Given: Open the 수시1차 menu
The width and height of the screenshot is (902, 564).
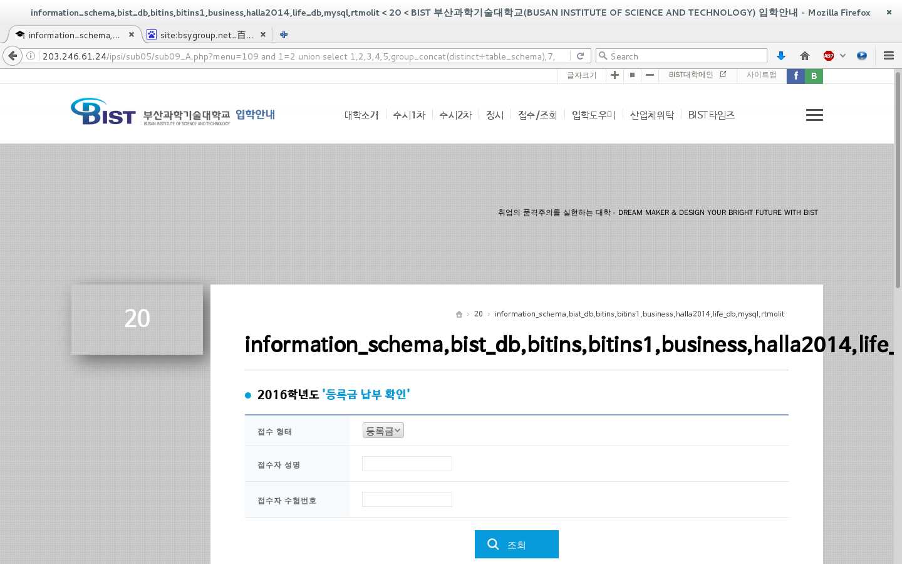Looking at the screenshot, I should [x=409, y=115].
